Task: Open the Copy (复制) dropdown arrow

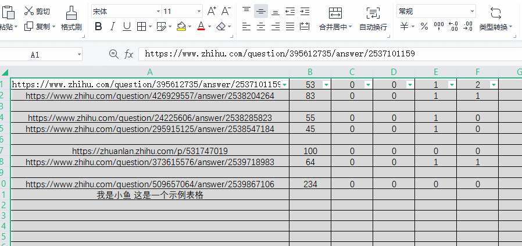Action: click(x=53, y=26)
